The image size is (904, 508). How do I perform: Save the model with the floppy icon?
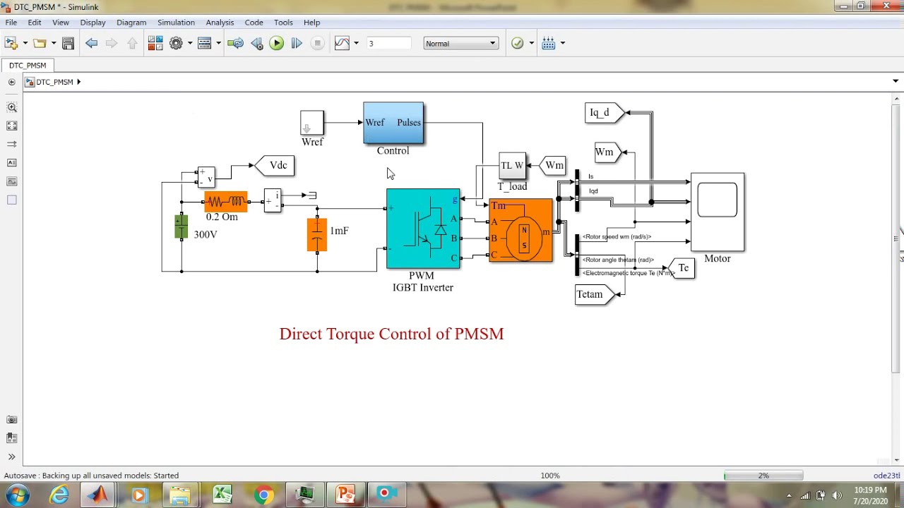pos(68,43)
